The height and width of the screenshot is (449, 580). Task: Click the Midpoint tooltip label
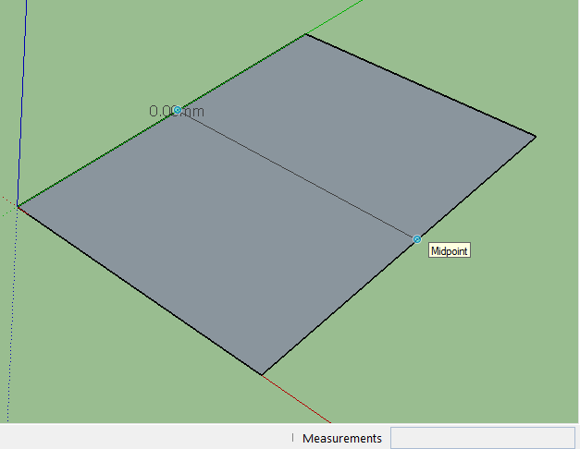pyautogui.click(x=450, y=250)
